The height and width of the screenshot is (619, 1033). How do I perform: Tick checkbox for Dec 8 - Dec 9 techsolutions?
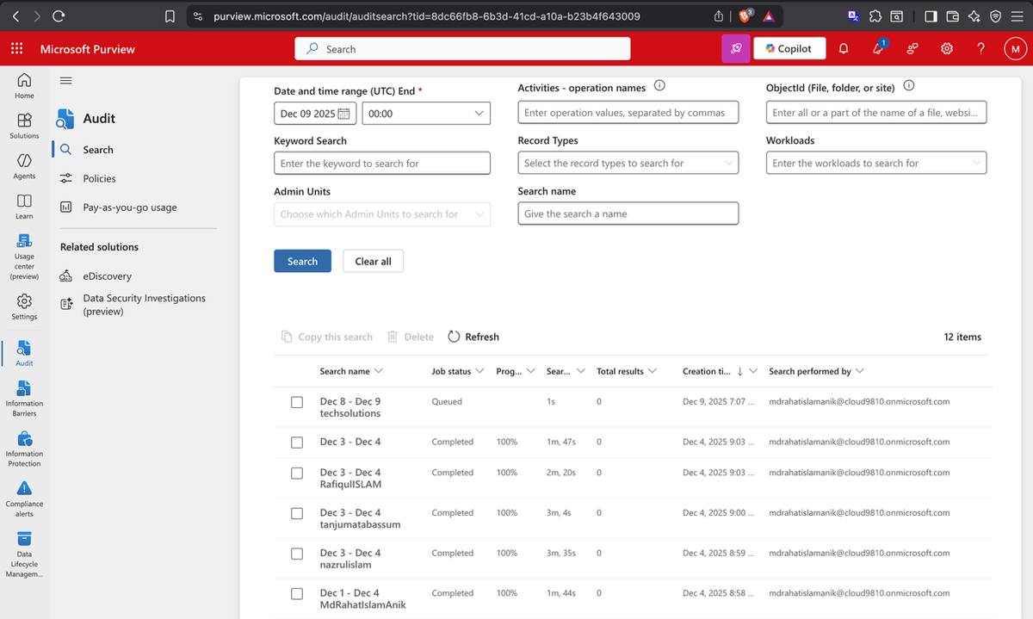297,402
